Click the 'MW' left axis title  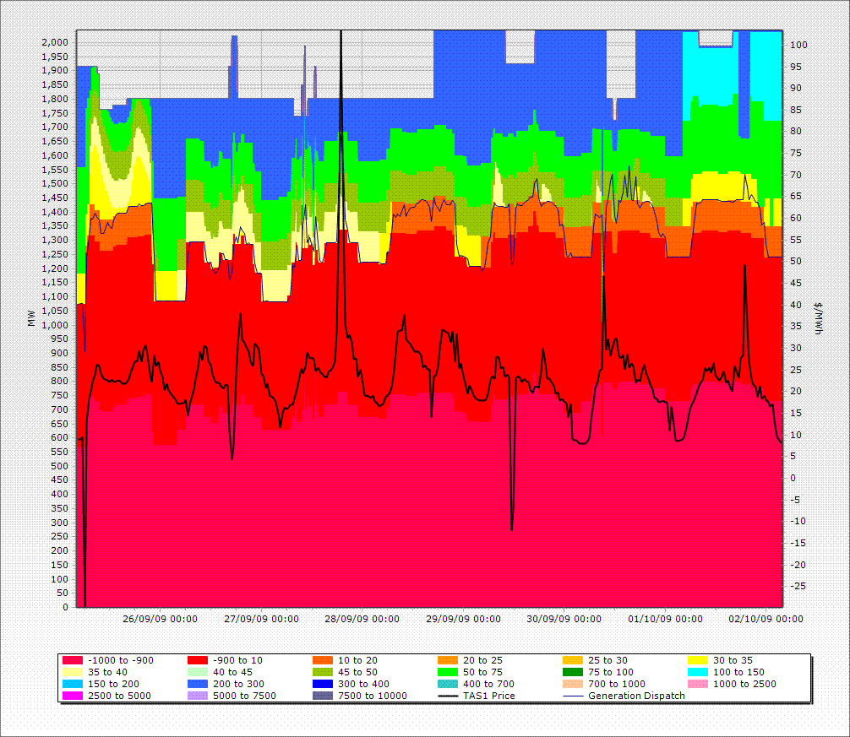coord(31,318)
